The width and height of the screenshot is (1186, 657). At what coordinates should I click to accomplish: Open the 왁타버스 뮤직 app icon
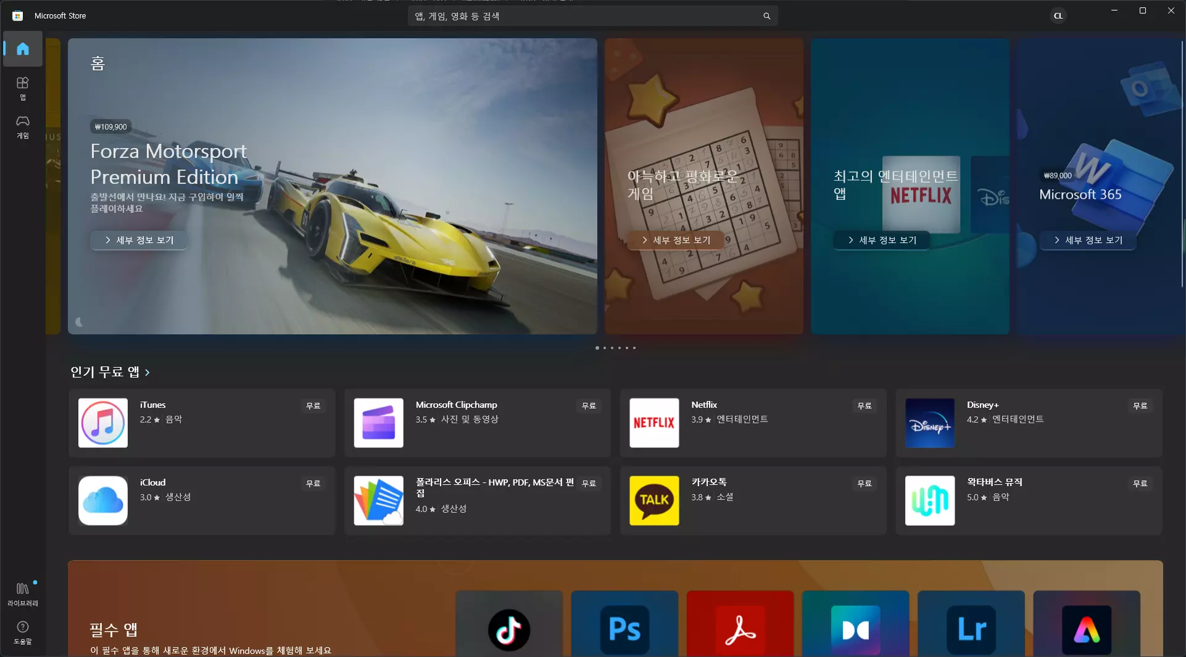coord(930,500)
